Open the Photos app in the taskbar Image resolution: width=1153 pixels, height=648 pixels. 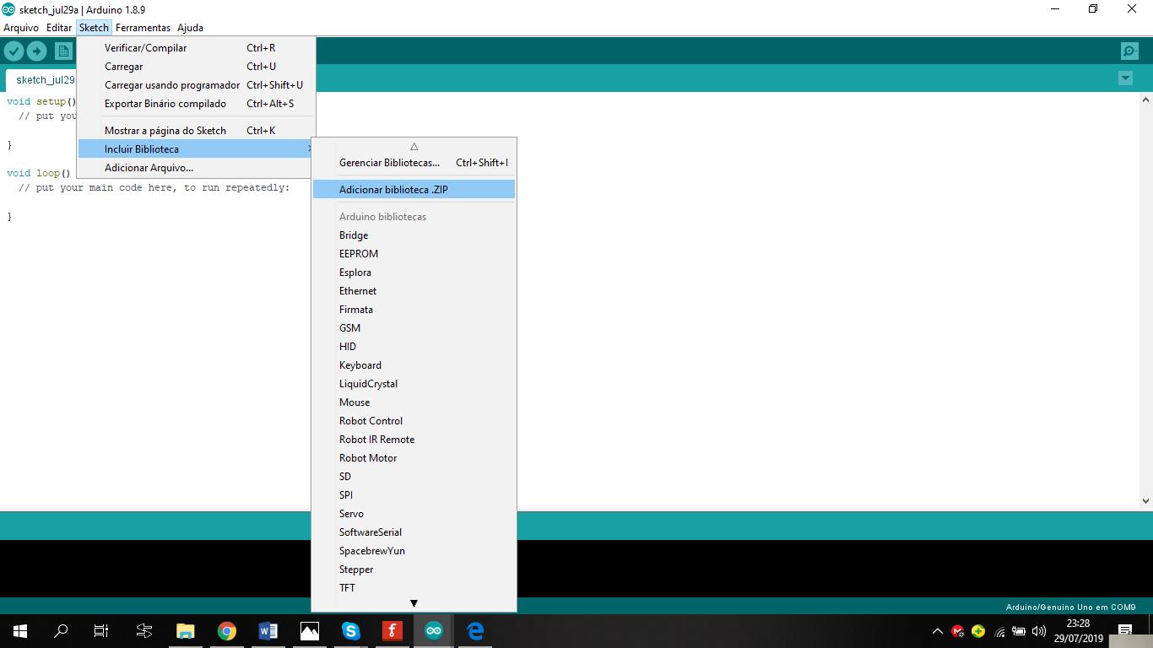(x=309, y=630)
